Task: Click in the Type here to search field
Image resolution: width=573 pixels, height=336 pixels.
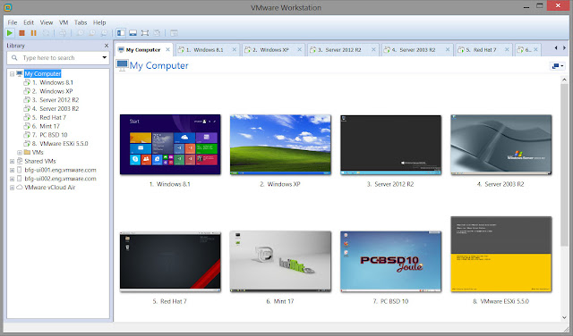Action: pyautogui.click(x=58, y=58)
